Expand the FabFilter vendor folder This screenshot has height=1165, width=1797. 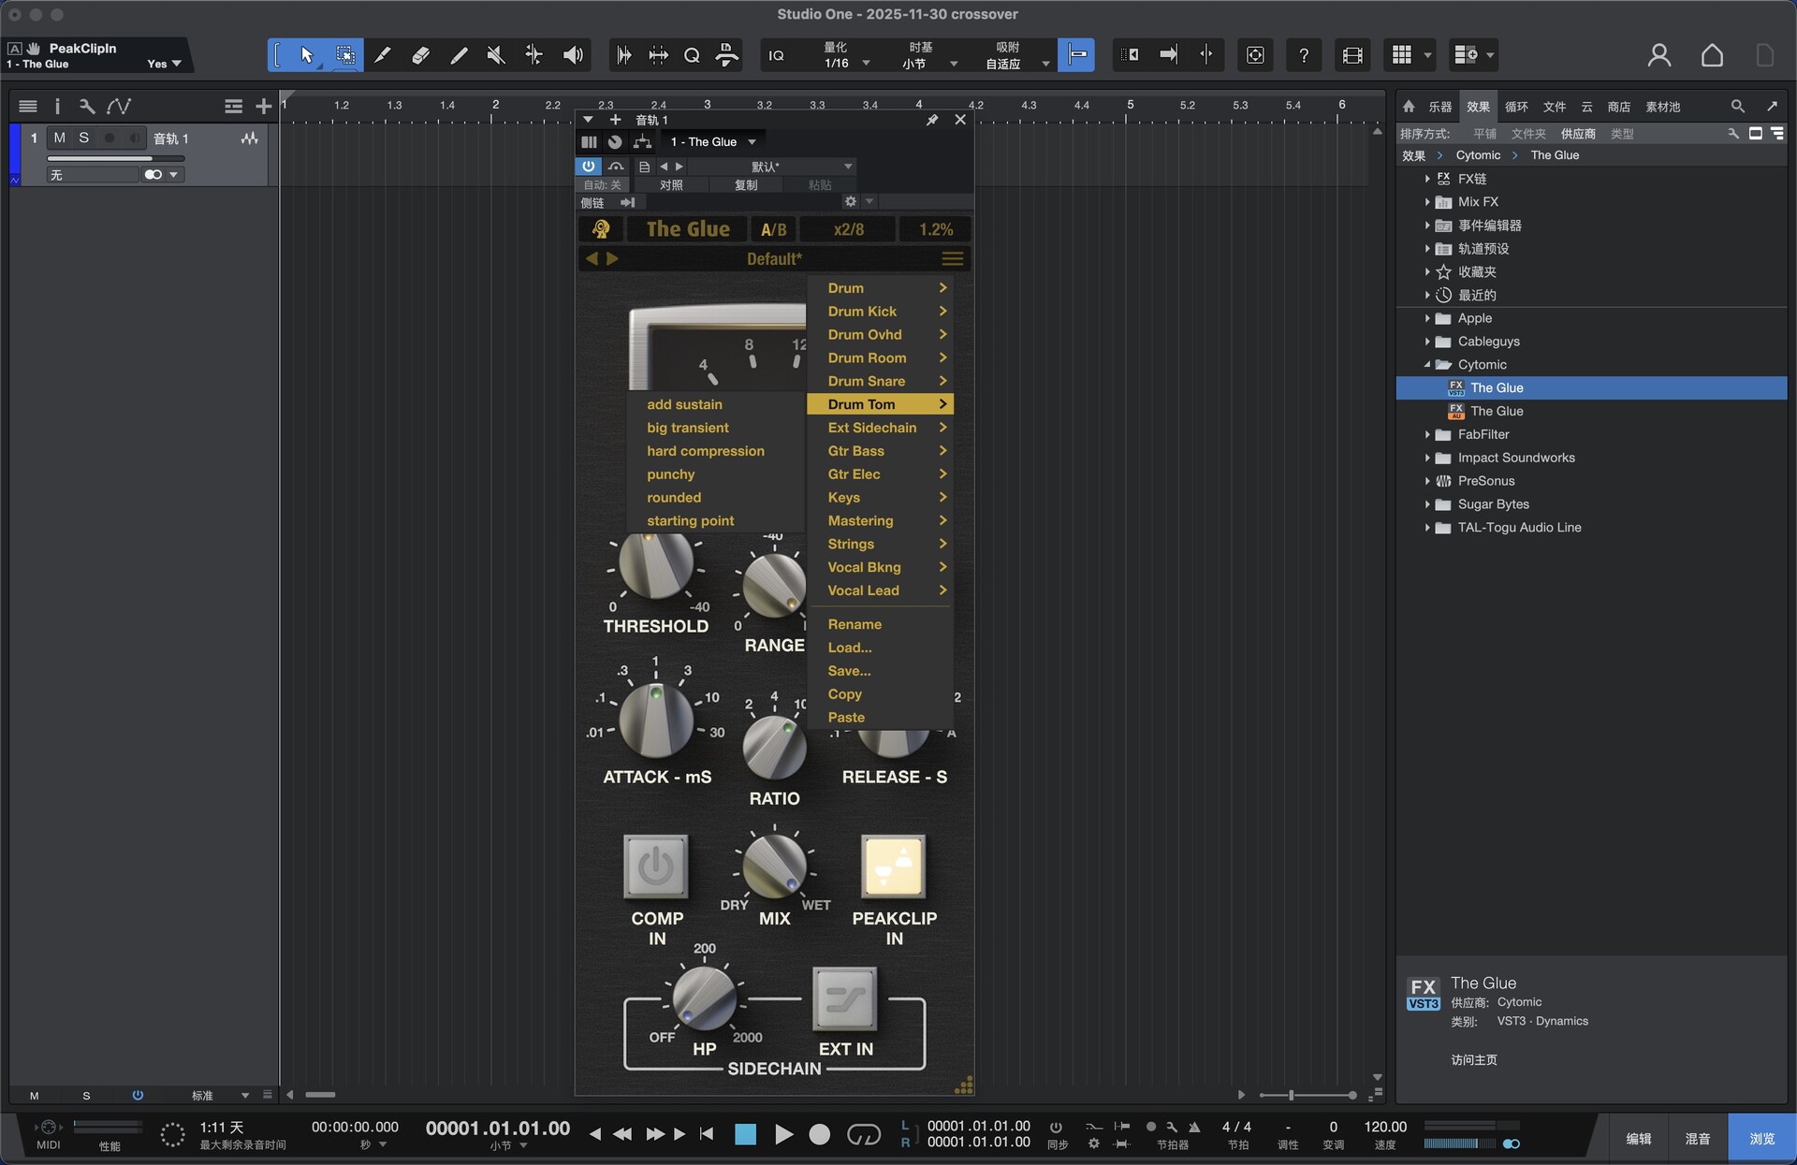click(1427, 434)
